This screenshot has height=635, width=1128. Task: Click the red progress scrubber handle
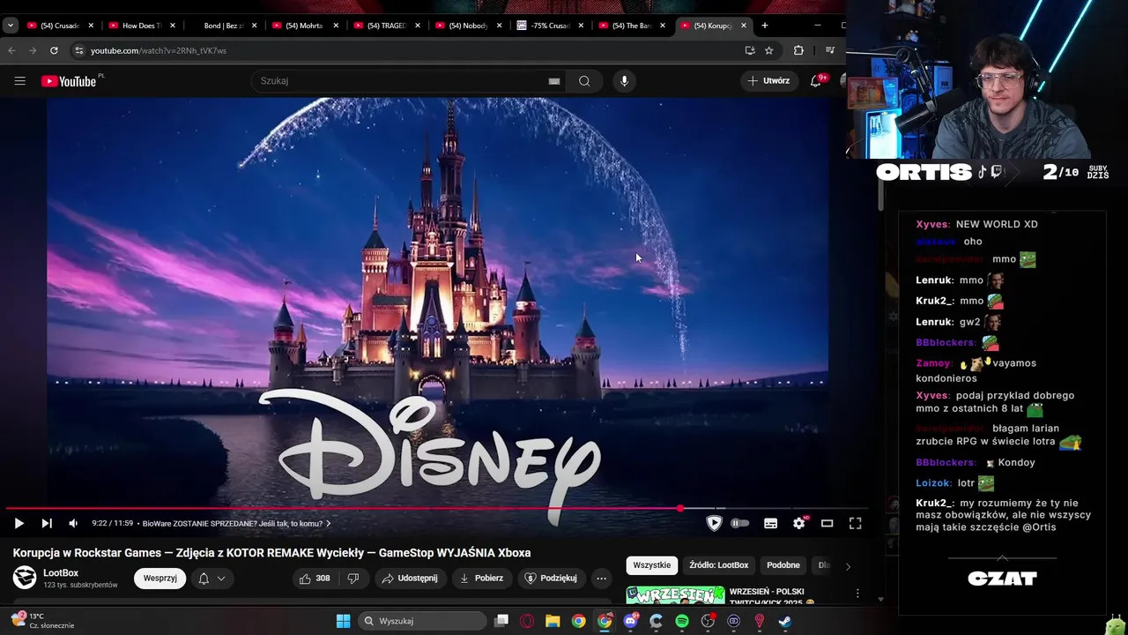(x=680, y=509)
